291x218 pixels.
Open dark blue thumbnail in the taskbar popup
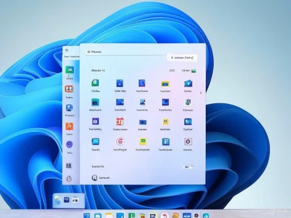click(66, 200)
